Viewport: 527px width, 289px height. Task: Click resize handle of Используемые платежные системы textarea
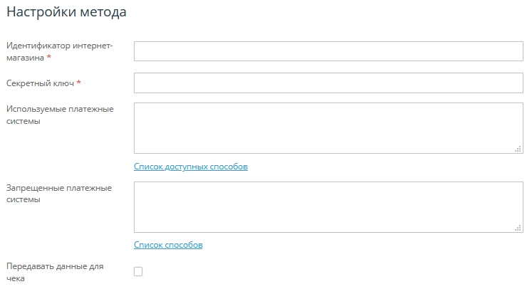[x=518, y=149]
